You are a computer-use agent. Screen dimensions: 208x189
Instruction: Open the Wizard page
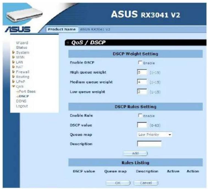click(22, 43)
